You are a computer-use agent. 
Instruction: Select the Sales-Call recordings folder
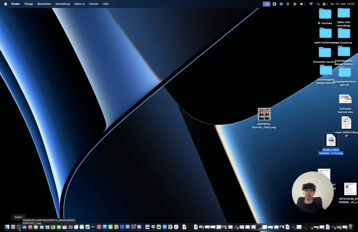tap(344, 13)
